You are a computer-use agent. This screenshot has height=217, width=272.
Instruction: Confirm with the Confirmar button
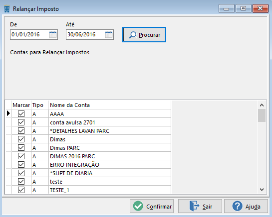coord(152,206)
